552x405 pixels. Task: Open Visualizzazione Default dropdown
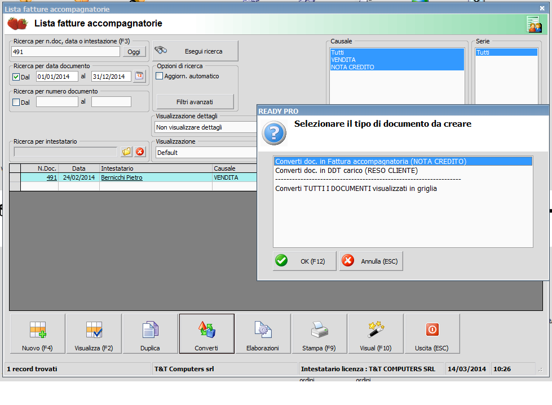tap(206, 153)
